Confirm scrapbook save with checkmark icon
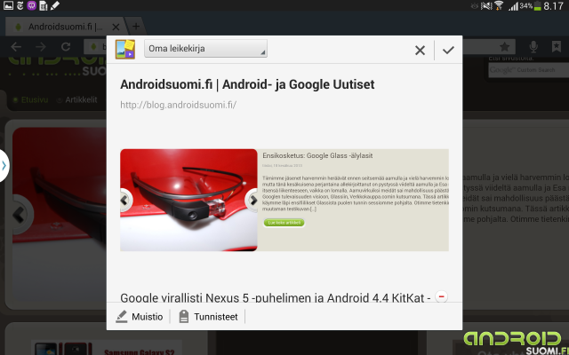The width and height of the screenshot is (569, 355). [x=448, y=50]
